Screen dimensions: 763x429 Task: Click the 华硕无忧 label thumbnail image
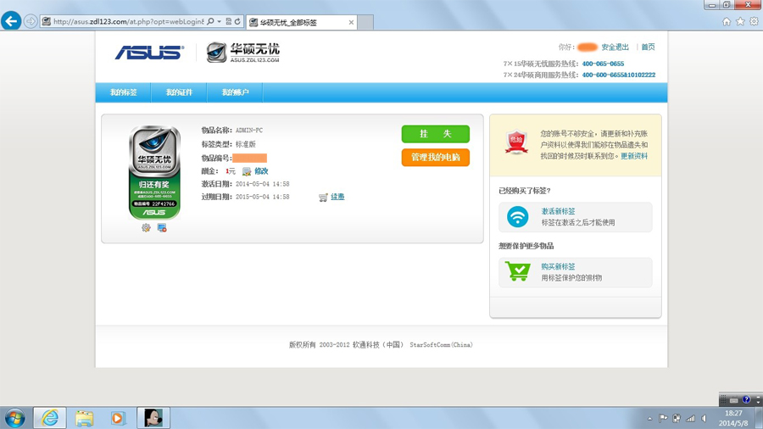tap(154, 172)
